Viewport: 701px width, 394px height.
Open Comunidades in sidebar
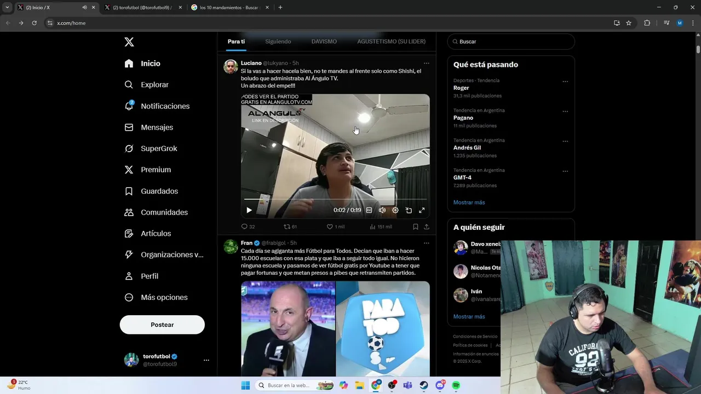(x=156, y=212)
